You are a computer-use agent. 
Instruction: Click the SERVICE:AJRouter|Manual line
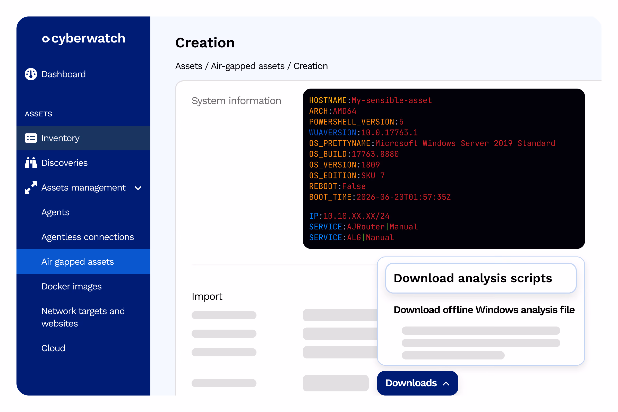(363, 227)
